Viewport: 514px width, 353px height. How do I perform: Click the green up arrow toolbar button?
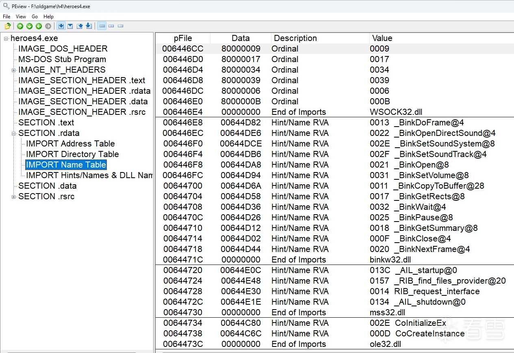click(20, 26)
